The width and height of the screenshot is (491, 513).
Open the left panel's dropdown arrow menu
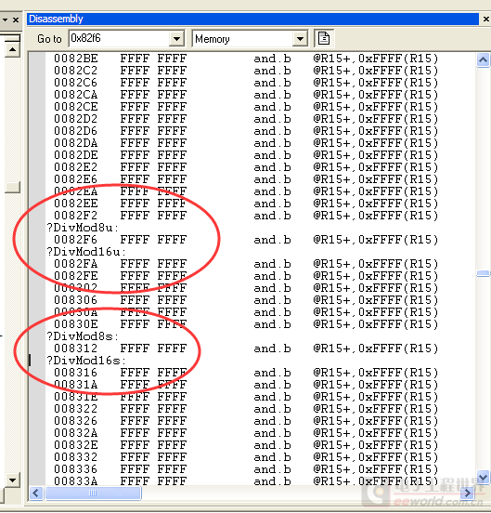pyautogui.click(x=5, y=20)
